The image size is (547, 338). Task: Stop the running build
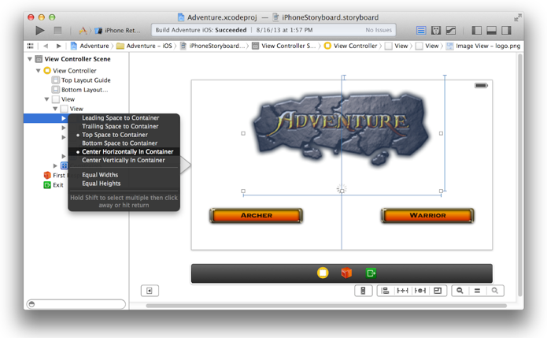click(x=57, y=31)
